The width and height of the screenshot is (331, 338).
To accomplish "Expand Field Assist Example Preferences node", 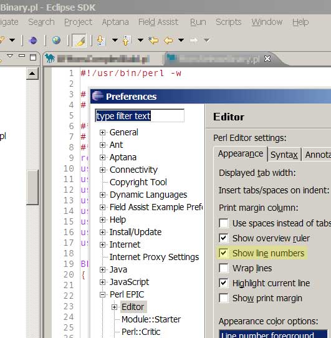I will (103, 208).
